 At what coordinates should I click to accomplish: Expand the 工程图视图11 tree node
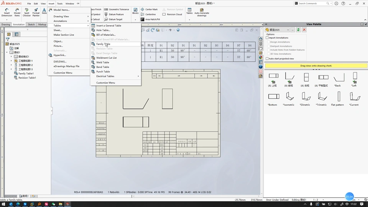point(11,61)
